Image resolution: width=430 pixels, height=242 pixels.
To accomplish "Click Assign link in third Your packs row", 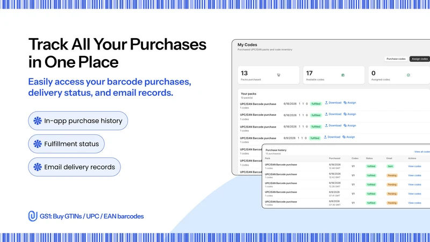I will (350, 126).
